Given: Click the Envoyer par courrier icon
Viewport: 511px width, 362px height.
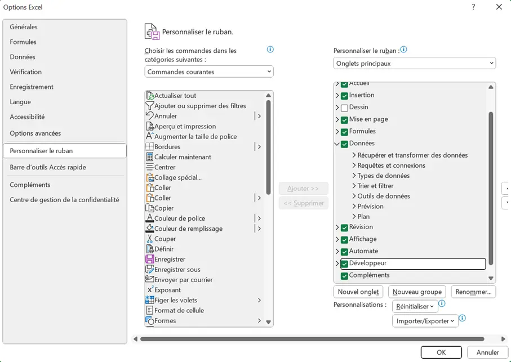Looking at the screenshot, I should (x=150, y=280).
